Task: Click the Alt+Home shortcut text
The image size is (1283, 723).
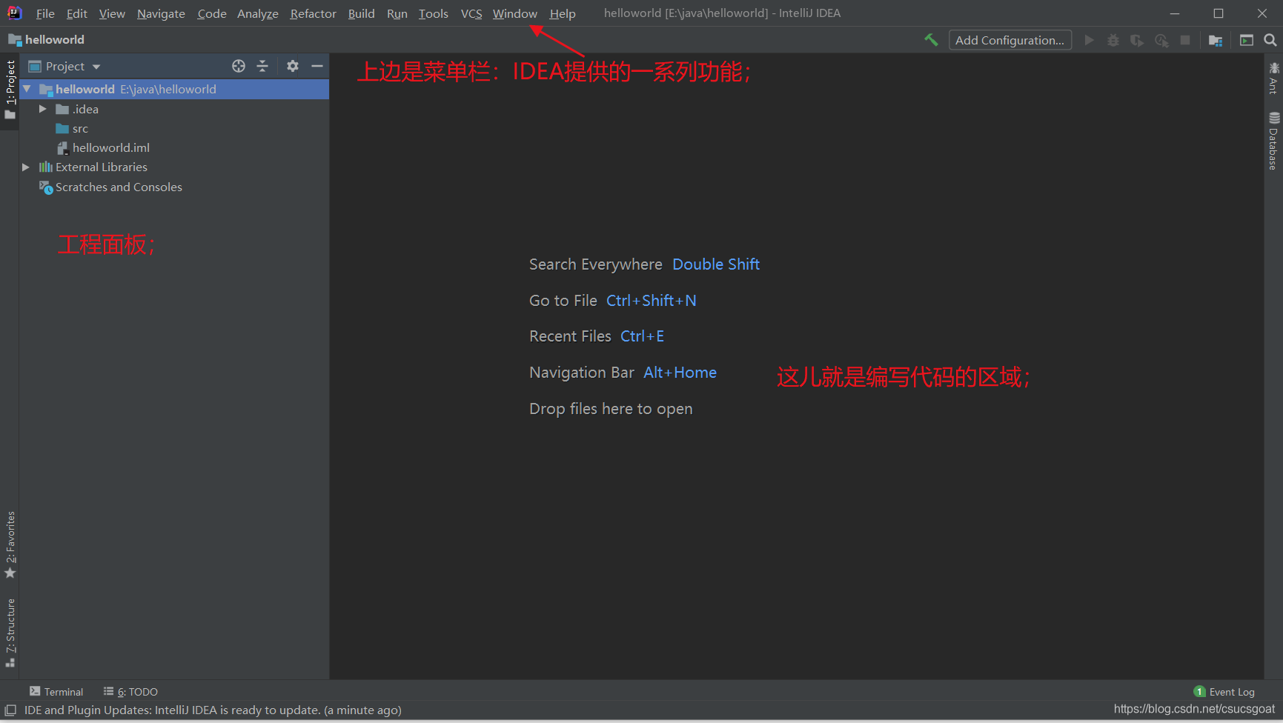Action: (680, 373)
